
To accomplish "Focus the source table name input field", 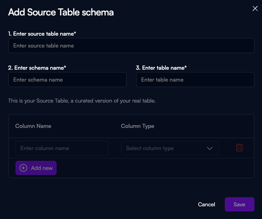I will pos(131,46).
